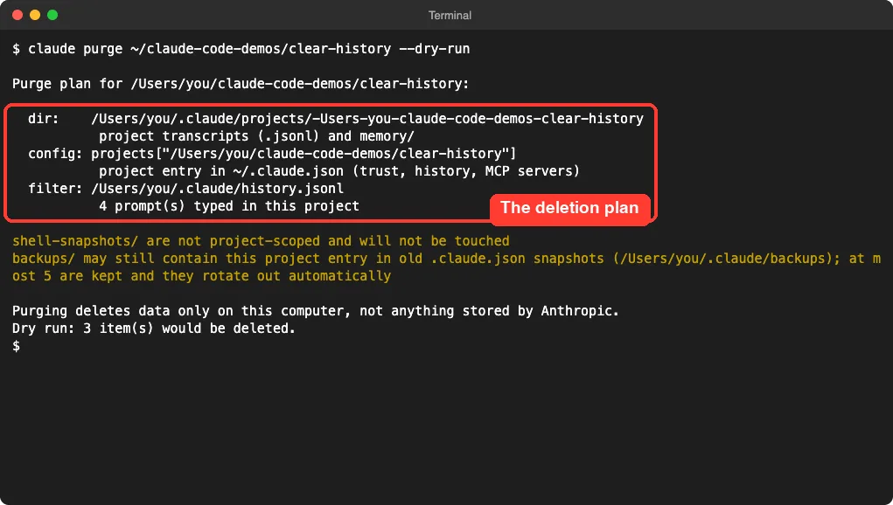This screenshot has width=893, height=505.
Task: Click the yellow minimize window button
Action: (x=35, y=15)
